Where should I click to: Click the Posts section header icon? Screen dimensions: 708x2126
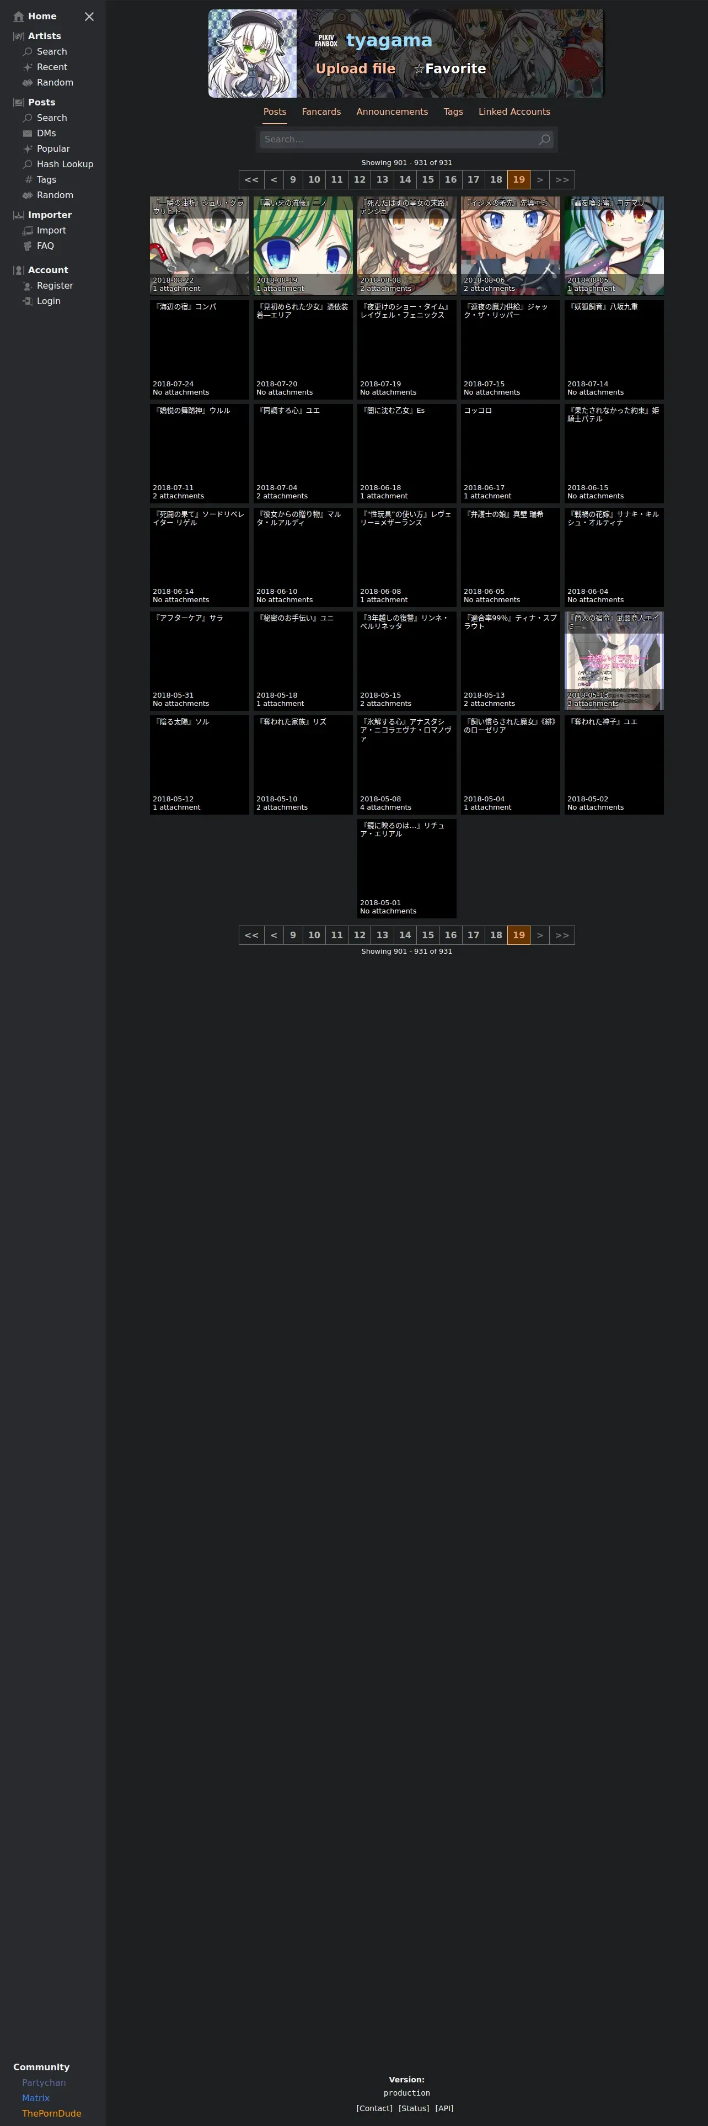(x=18, y=102)
